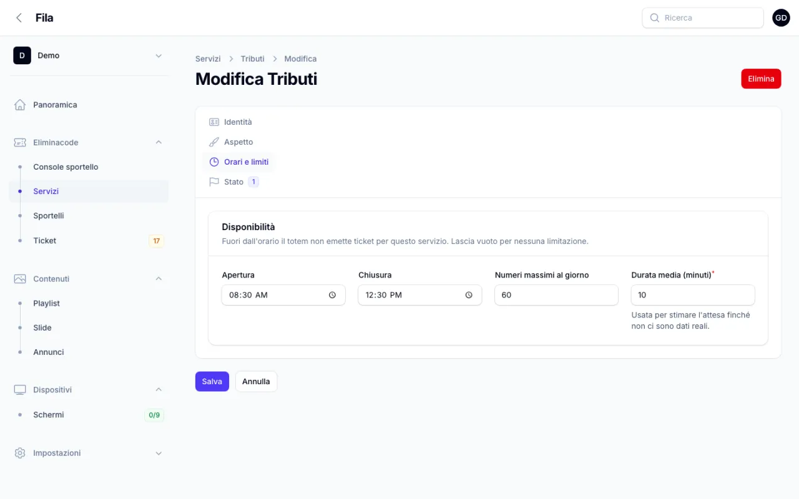Click the Panoramica home icon
Screen dimensions: 799x499
click(x=20, y=105)
